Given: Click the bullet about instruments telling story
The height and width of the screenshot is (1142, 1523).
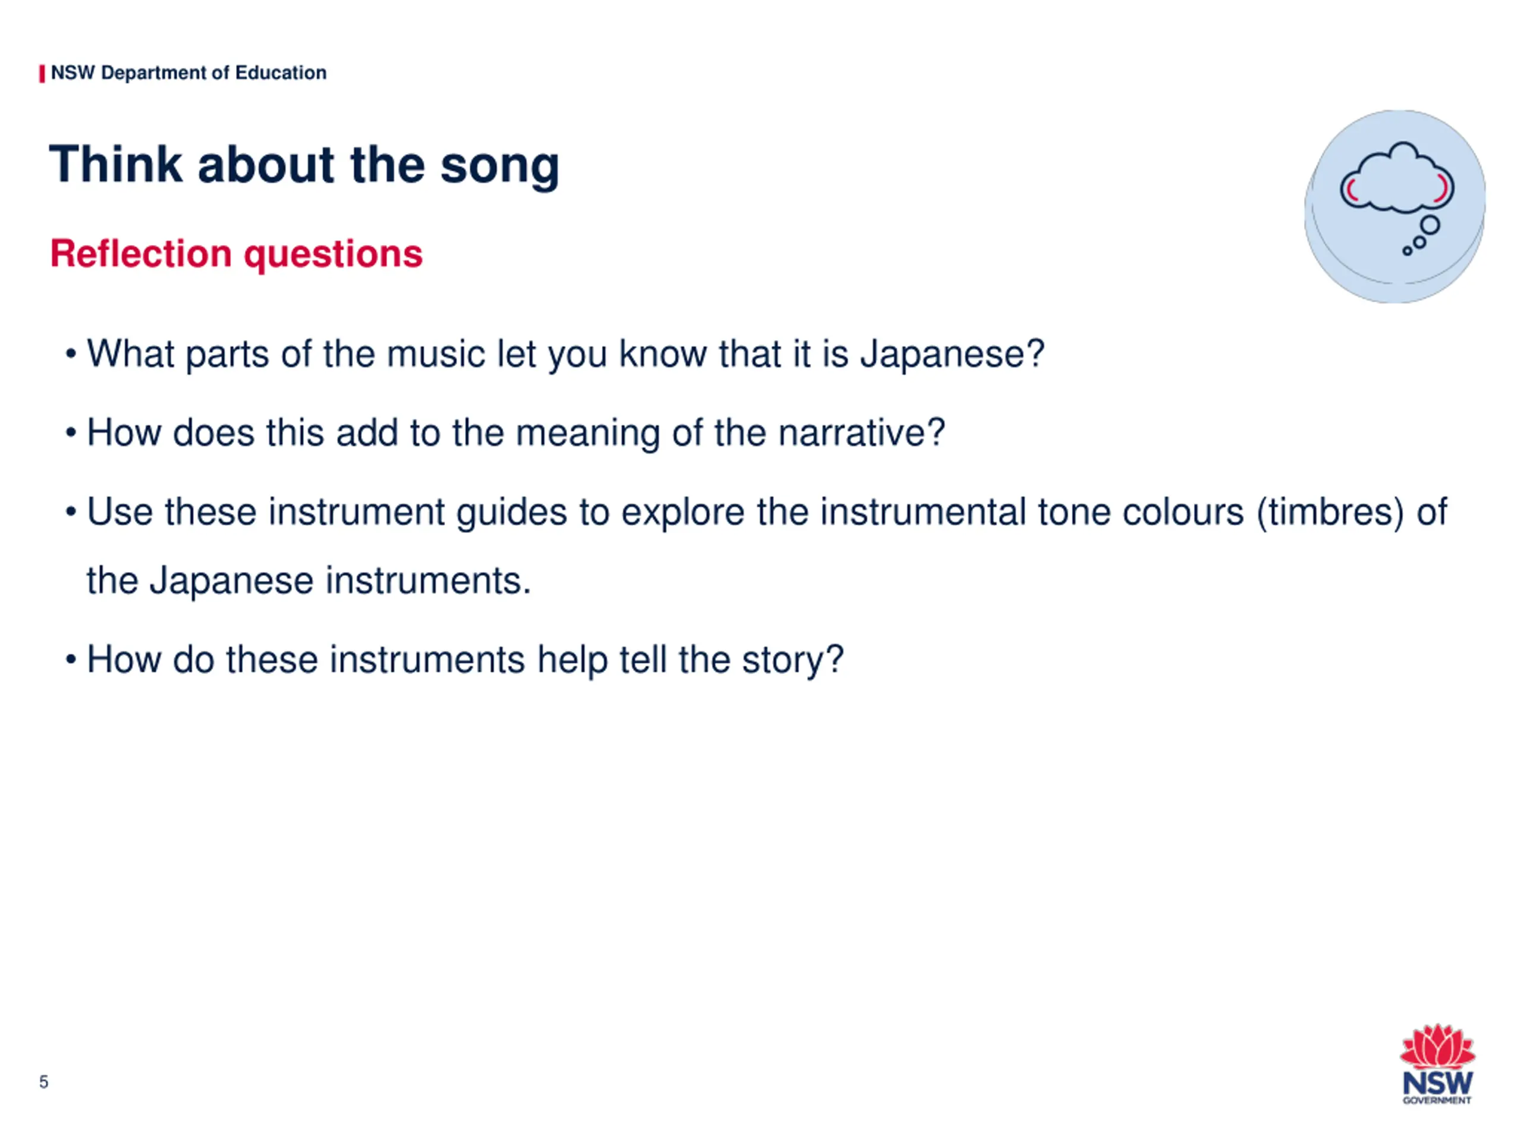Looking at the screenshot, I should tap(455, 660).
